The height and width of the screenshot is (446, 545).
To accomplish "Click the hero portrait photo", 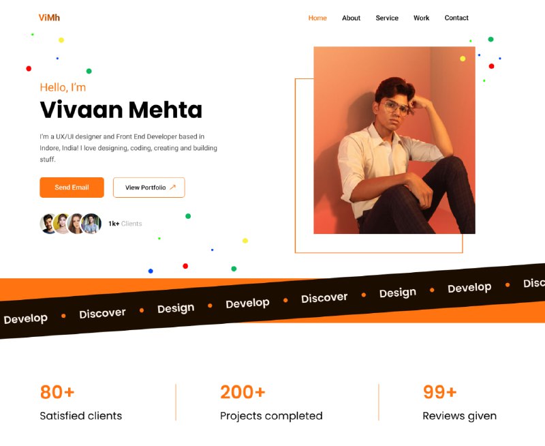I will 394,140.
